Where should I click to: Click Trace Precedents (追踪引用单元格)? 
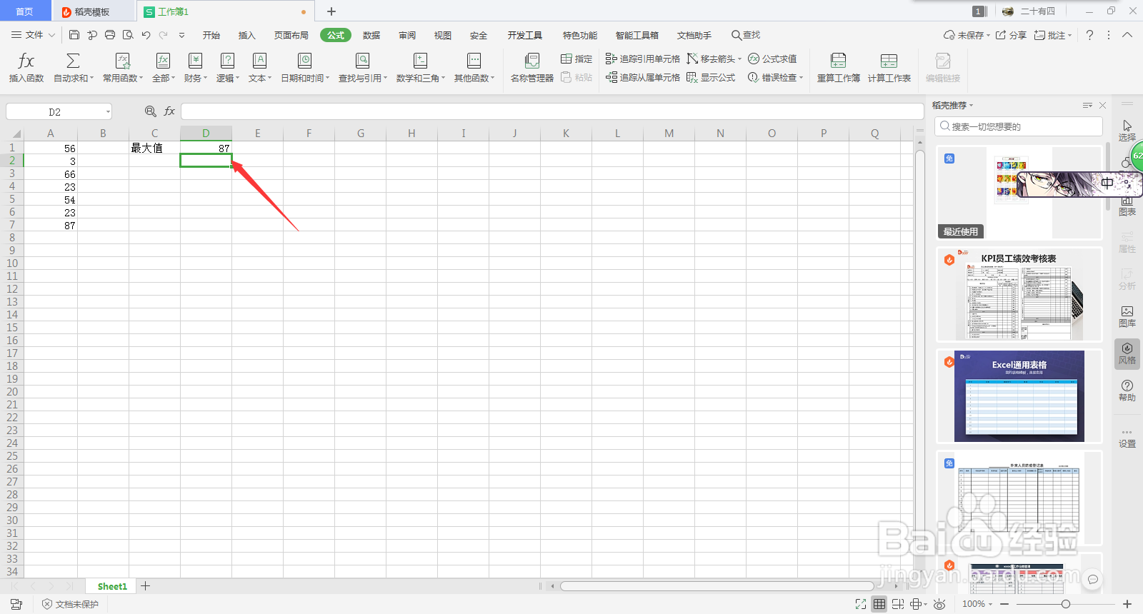point(642,59)
